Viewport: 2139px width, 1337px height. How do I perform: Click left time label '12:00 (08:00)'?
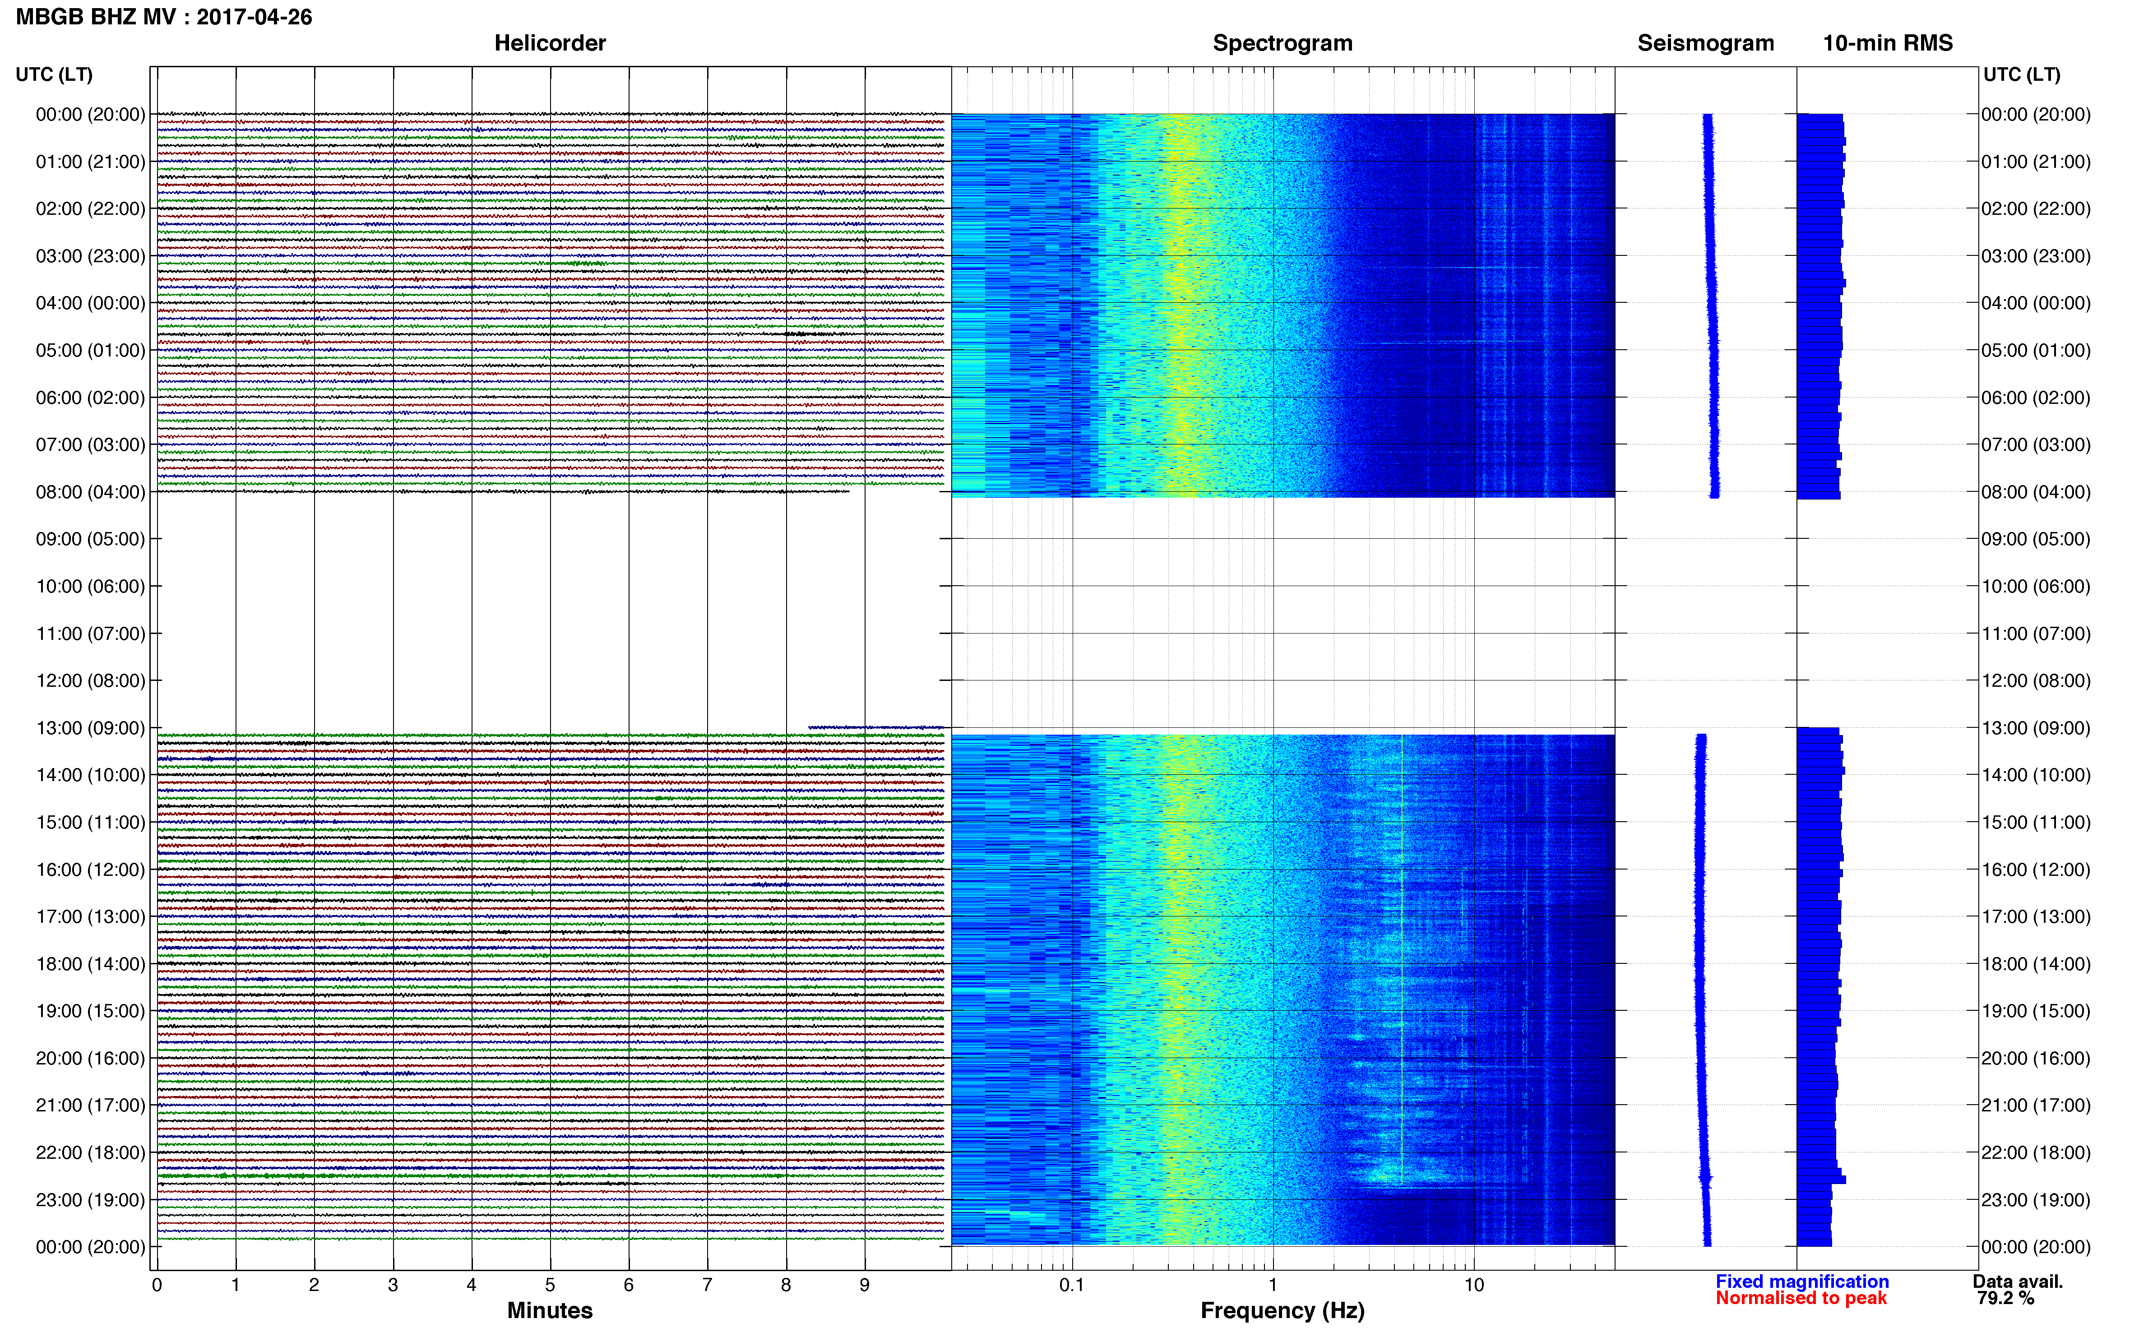click(90, 681)
